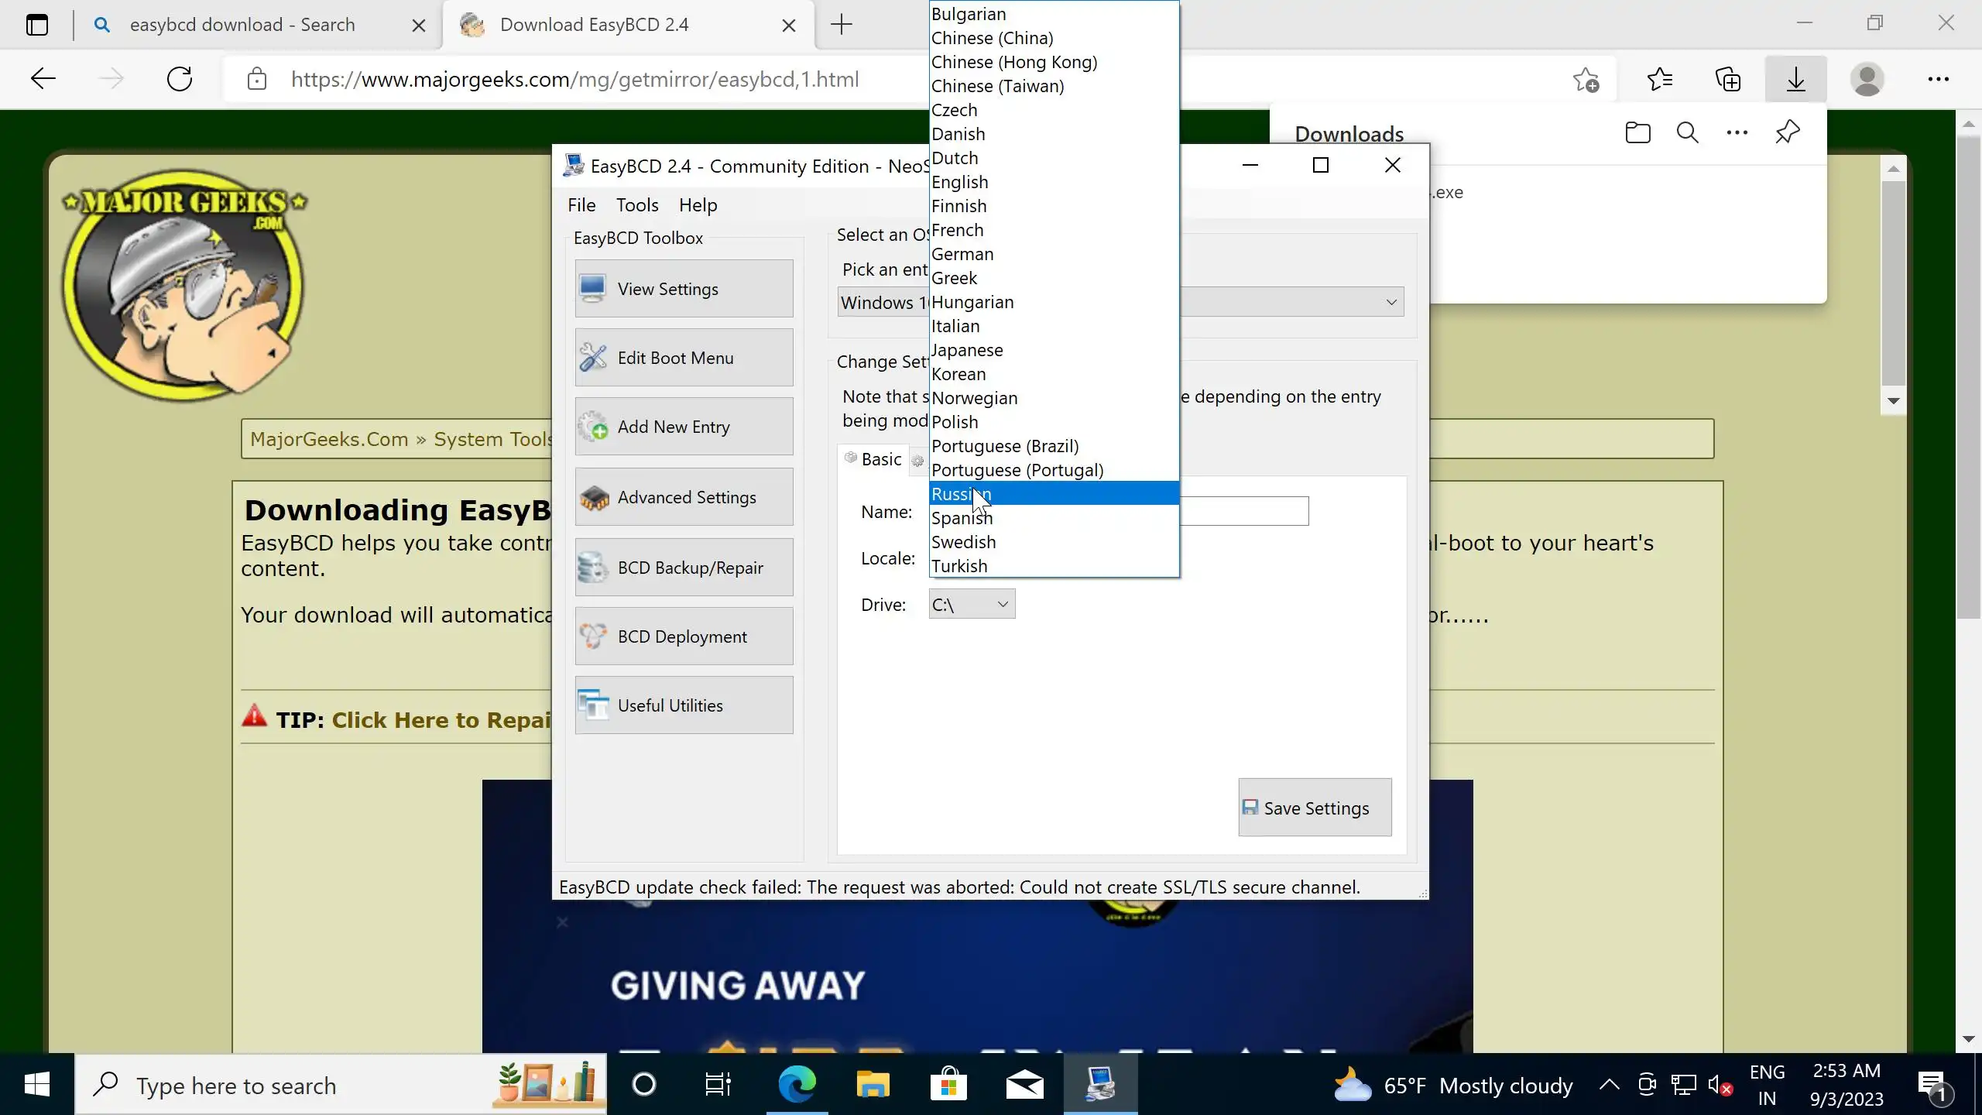Click the Save Settings button
The height and width of the screenshot is (1115, 1982).
pyautogui.click(x=1314, y=808)
